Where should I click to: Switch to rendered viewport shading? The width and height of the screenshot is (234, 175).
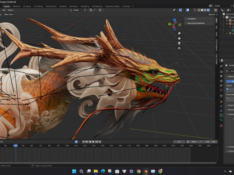(x=208, y=10)
